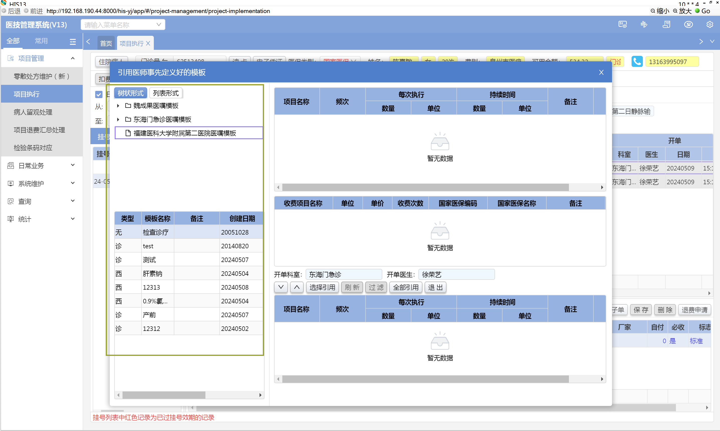The image size is (720, 431).
Task: Click the move-down arrow button
Action: click(281, 287)
